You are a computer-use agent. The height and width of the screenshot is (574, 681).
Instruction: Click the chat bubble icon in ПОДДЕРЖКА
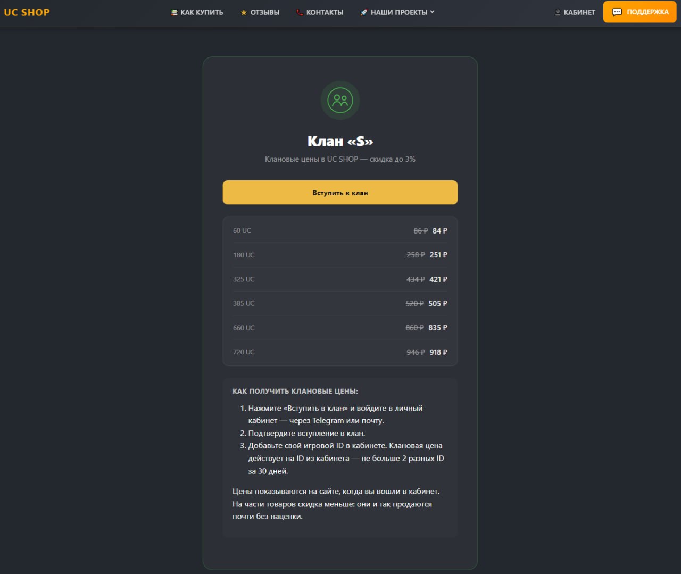[x=617, y=12]
